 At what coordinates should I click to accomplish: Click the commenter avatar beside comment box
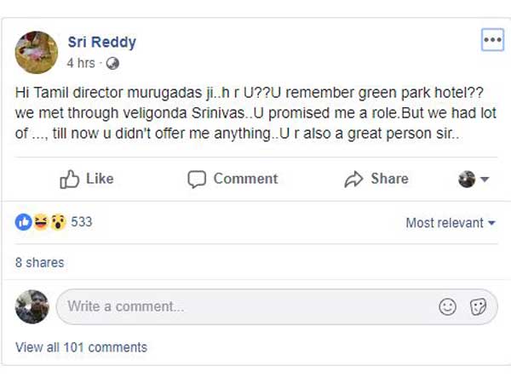point(32,306)
